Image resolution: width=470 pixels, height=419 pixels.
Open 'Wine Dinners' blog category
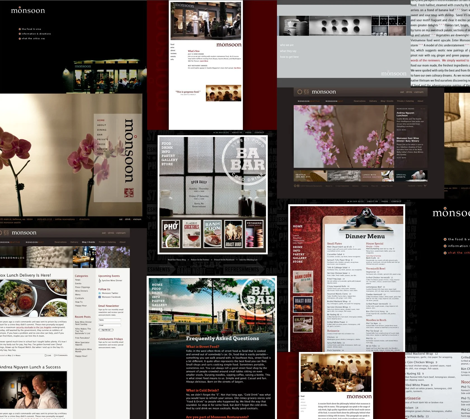coord(81,291)
